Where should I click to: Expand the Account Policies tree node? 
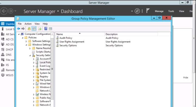(x=34, y=59)
